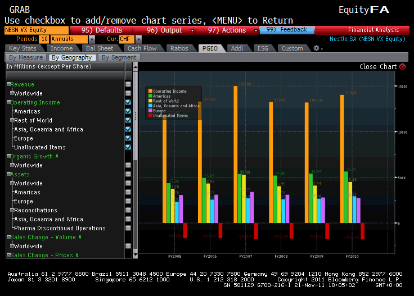Switch to the ESG tab
The width and height of the screenshot is (414, 296).
[264, 48]
